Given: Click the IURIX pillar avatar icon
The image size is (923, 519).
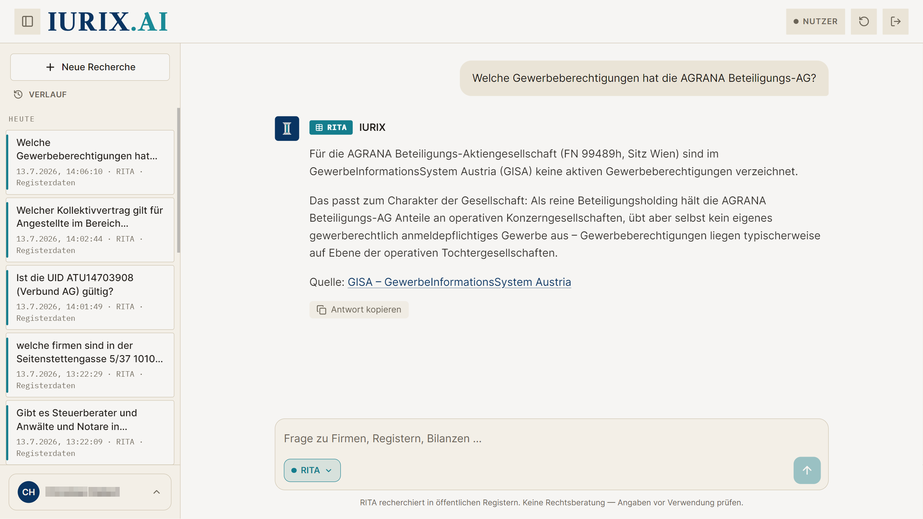Looking at the screenshot, I should 287,128.
